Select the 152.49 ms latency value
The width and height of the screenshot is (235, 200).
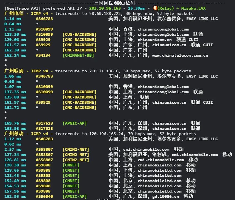[15, 181]
